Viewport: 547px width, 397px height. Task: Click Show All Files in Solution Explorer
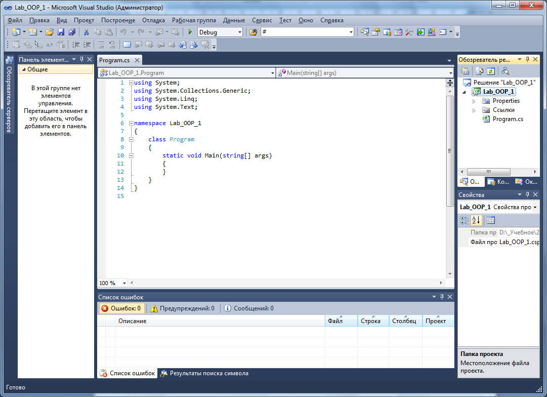click(x=480, y=71)
